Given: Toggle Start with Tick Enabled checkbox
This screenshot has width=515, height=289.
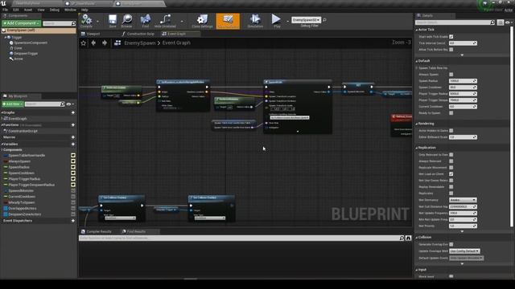Looking at the screenshot, I should click(x=451, y=37).
